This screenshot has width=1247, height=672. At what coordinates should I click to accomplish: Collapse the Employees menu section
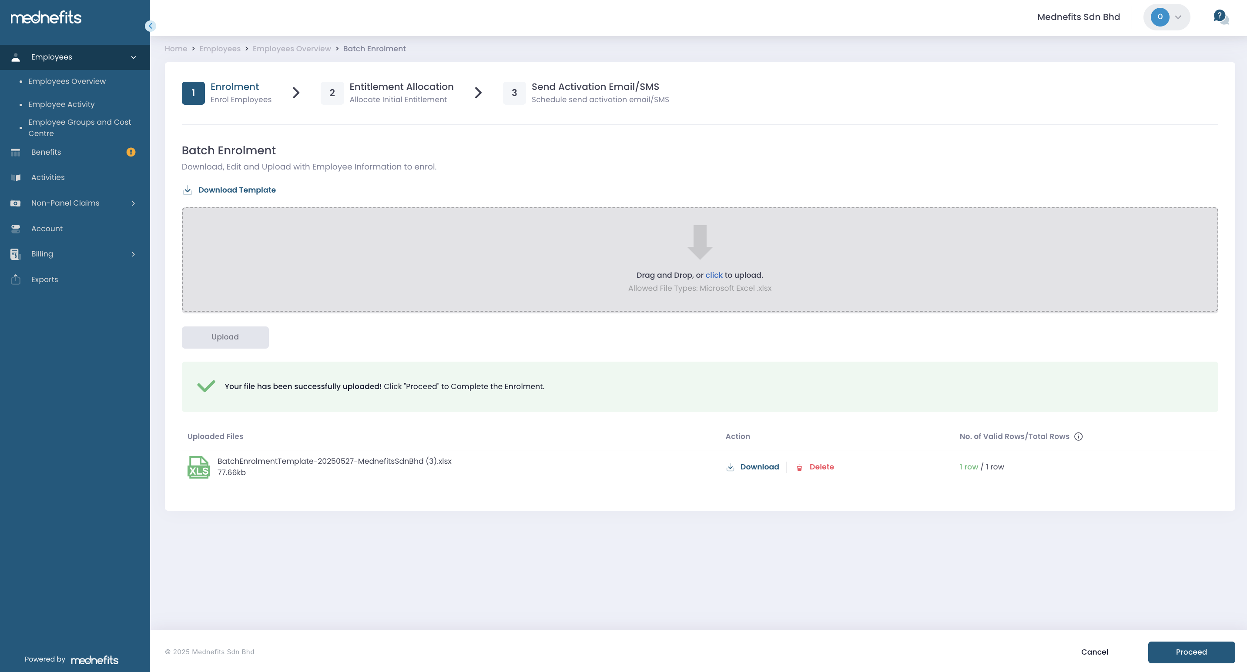133,57
